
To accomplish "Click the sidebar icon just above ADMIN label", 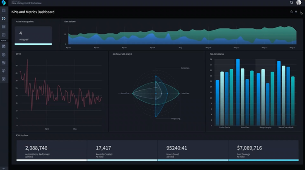I will point(3,35).
